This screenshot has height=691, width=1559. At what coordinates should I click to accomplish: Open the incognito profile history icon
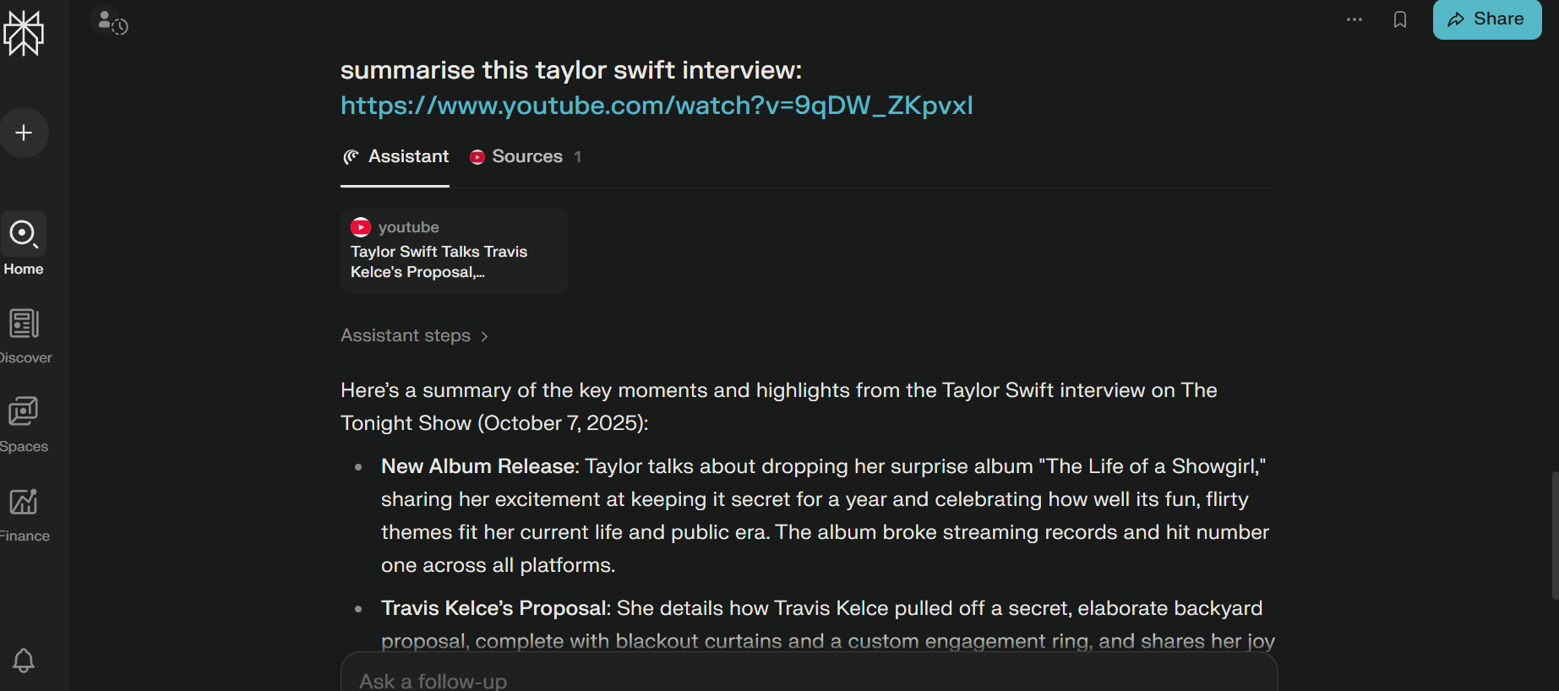pyautogui.click(x=111, y=22)
